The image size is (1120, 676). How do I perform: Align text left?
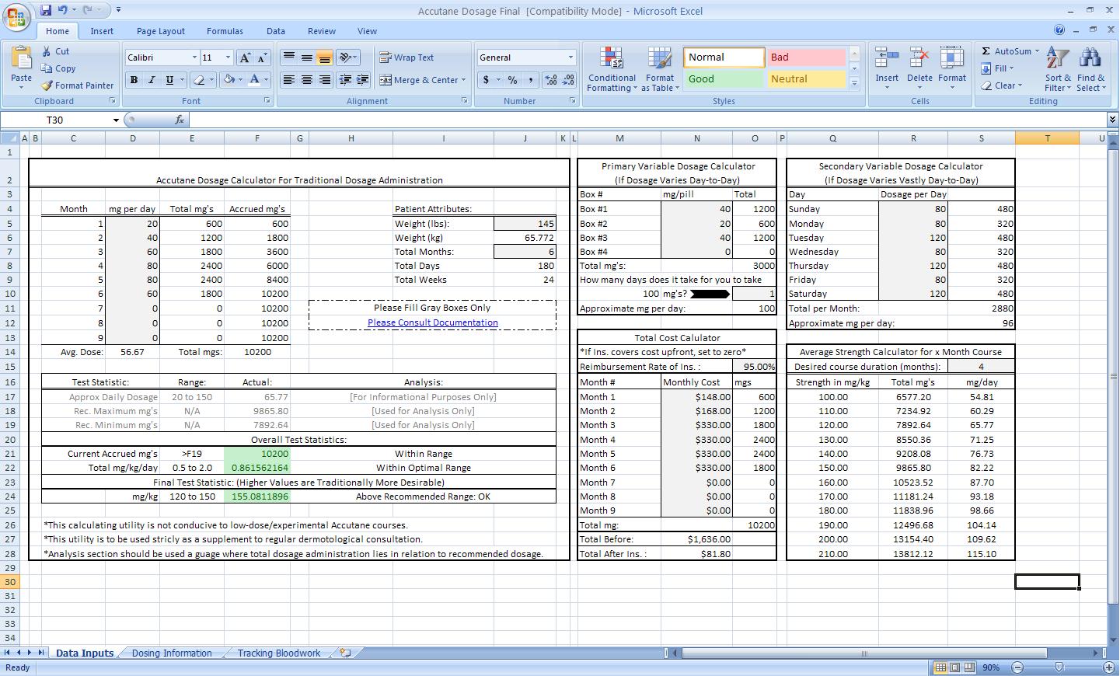[289, 80]
